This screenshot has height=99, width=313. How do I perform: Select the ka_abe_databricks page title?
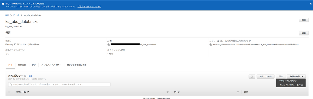tap(22, 22)
